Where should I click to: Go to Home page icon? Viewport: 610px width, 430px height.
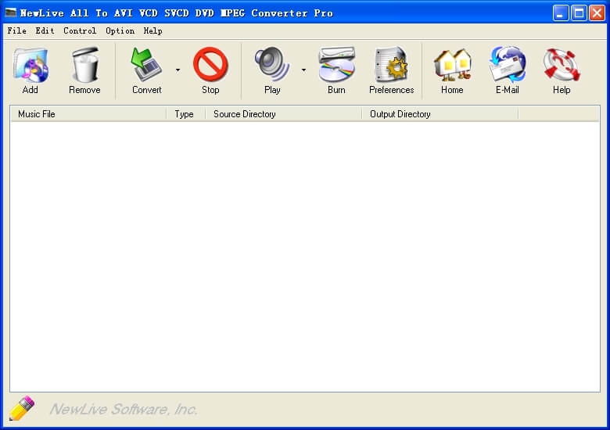452,66
